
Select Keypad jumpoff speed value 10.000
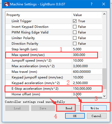pos(78,77)
